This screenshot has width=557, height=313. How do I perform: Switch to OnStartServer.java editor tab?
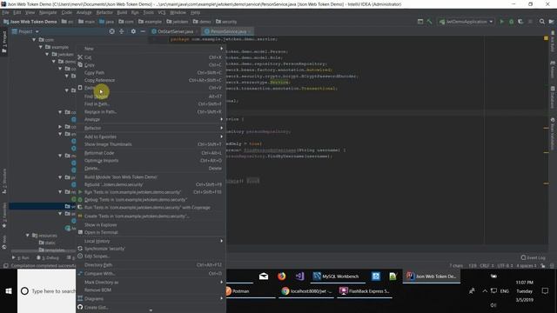pos(174,31)
